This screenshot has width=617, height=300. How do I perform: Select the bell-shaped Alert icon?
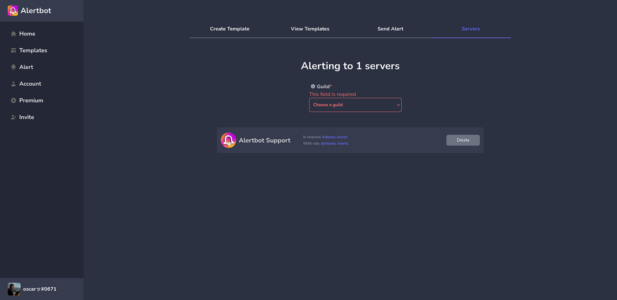click(13, 66)
